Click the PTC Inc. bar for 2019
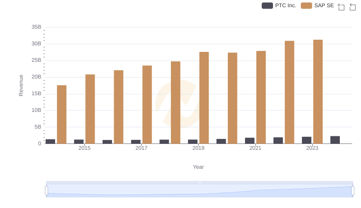The width and height of the screenshot is (361, 208). 193,142
